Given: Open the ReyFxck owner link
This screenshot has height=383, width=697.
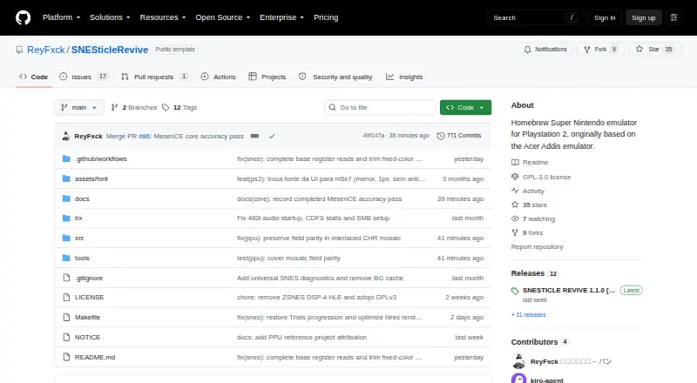Looking at the screenshot, I should coord(46,50).
